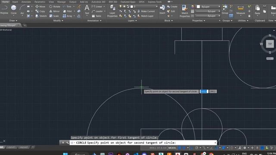Screen dimensions: 276x155
Task: Toggle polar tracking in status bar
Action: click(197, 148)
